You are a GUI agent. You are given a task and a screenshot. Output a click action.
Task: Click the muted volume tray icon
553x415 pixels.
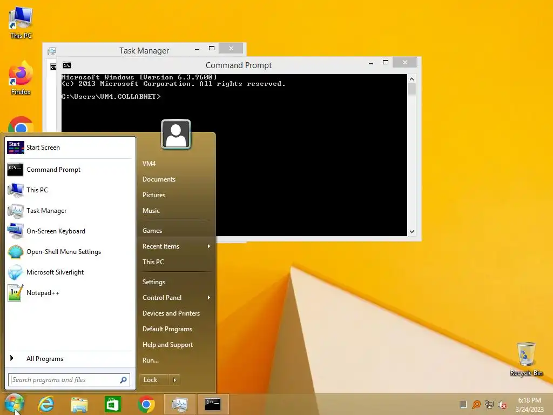[502, 405]
